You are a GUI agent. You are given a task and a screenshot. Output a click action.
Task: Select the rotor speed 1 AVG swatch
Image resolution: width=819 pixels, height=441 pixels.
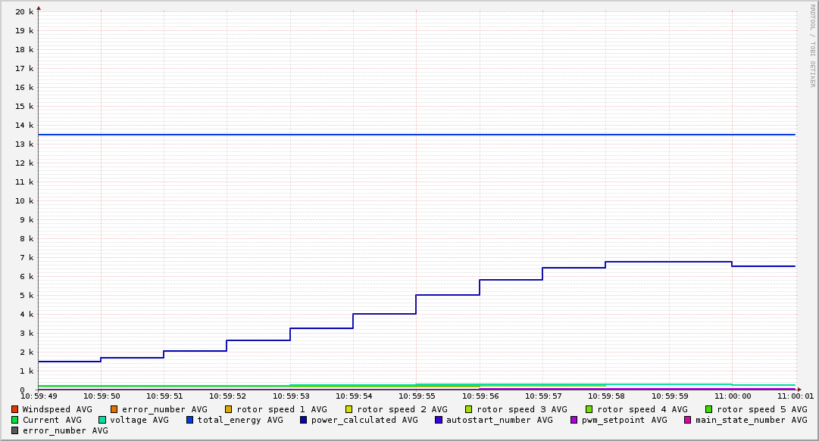click(x=229, y=409)
